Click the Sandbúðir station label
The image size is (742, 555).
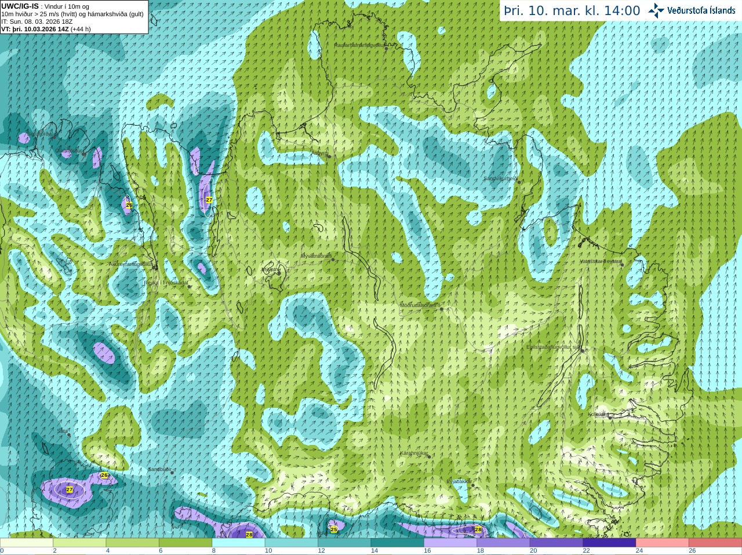point(159,469)
